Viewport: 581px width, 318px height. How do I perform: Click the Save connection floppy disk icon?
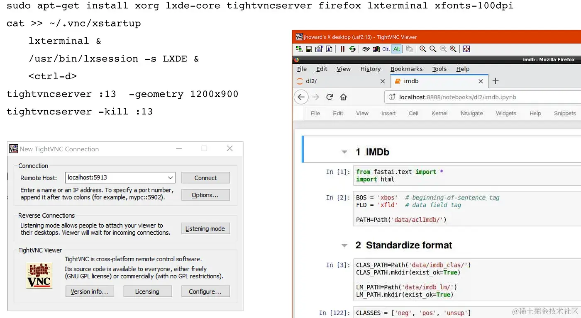[x=309, y=49]
